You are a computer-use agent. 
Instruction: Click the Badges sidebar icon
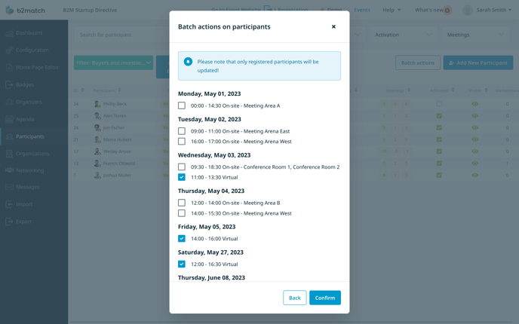tap(9, 84)
